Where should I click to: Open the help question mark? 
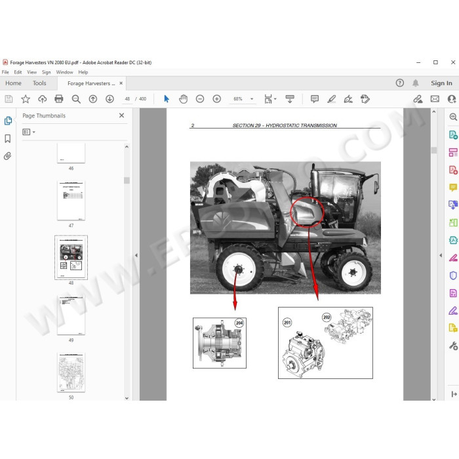pos(399,83)
